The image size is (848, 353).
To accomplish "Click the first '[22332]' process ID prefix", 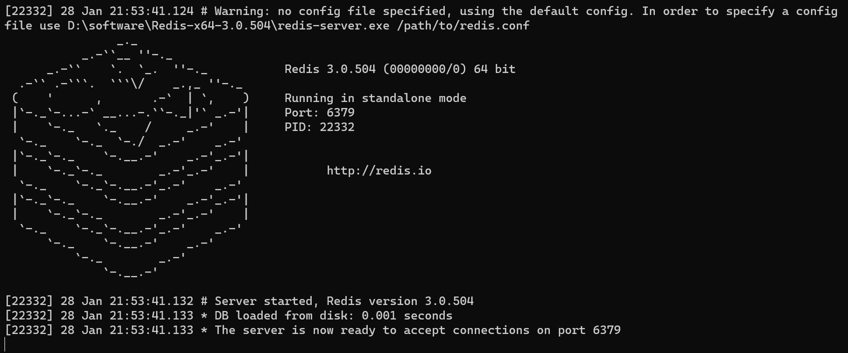I will tap(29, 11).
